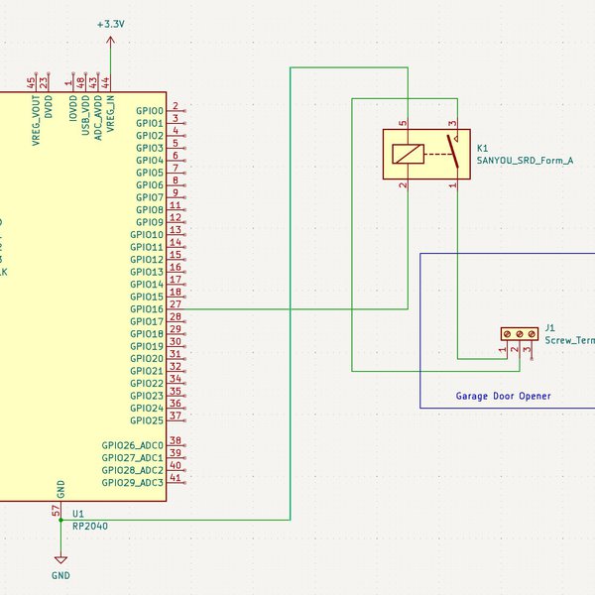The height and width of the screenshot is (595, 595).
Task: Select the ADC_AVDD pin label
Action: pos(98,118)
